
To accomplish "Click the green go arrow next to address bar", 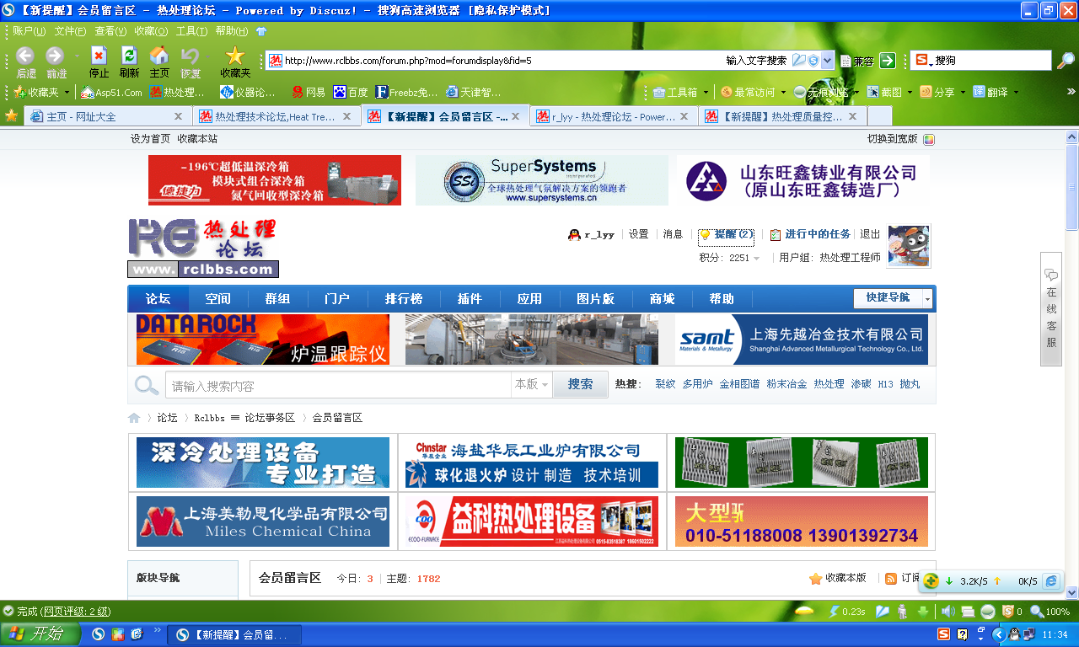I will [x=887, y=61].
